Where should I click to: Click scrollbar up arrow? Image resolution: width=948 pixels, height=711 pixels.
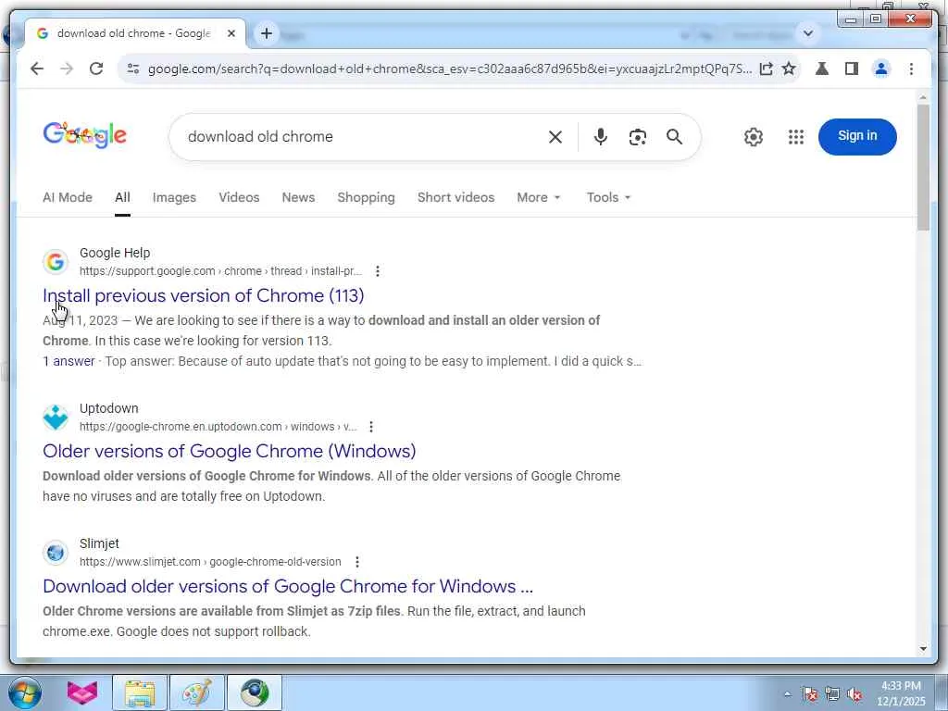point(923,97)
